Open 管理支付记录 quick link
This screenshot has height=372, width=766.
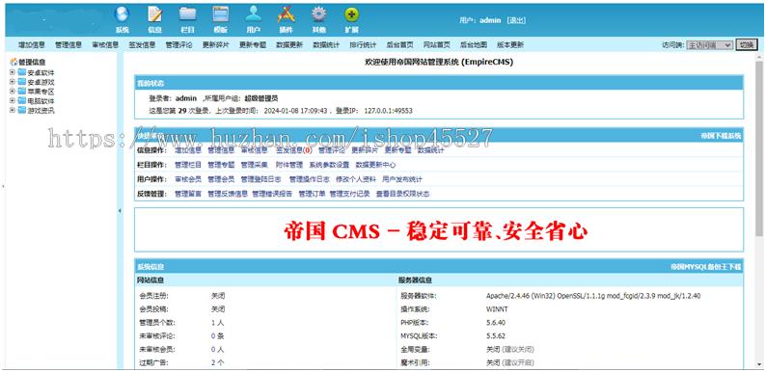(x=350, y=195)
